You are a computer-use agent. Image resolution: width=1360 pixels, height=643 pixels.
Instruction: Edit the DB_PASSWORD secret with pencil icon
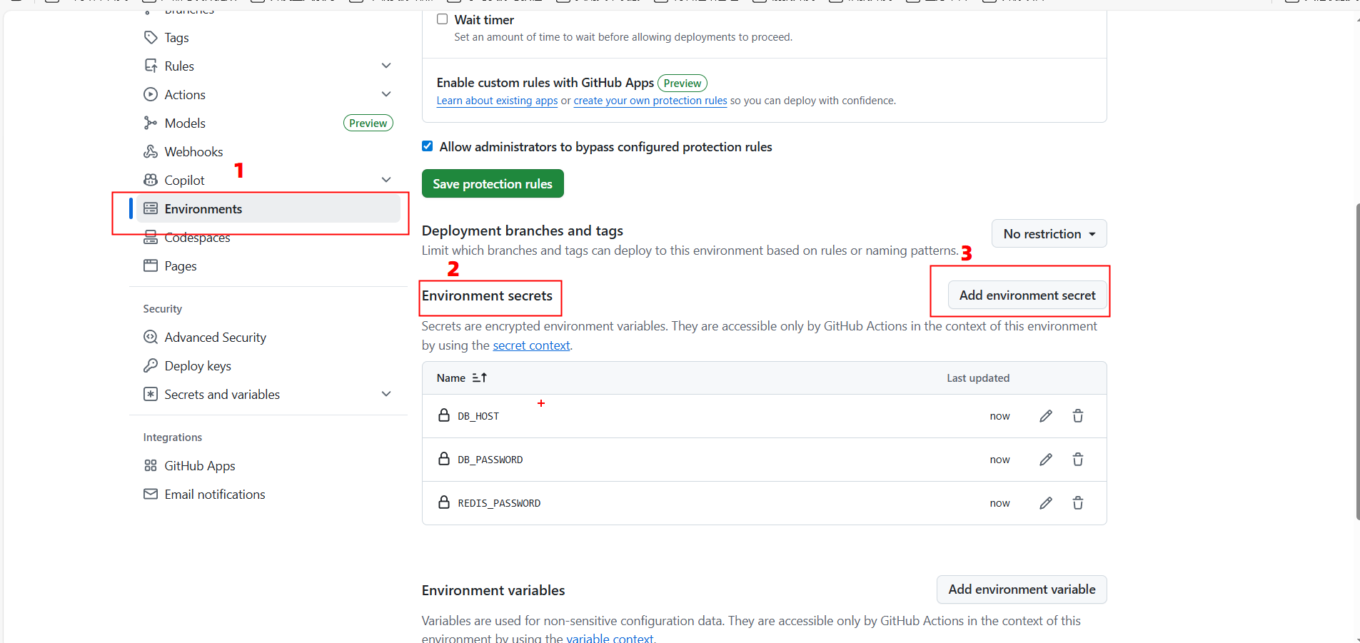pyautogui.click(x=1045, y=460)
